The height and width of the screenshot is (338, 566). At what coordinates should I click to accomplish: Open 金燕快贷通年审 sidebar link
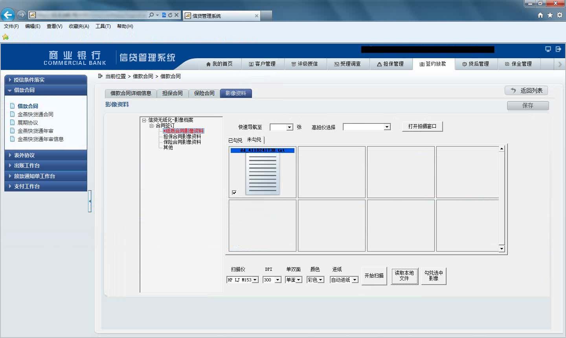pyautogui.click(x=35, y=131)
